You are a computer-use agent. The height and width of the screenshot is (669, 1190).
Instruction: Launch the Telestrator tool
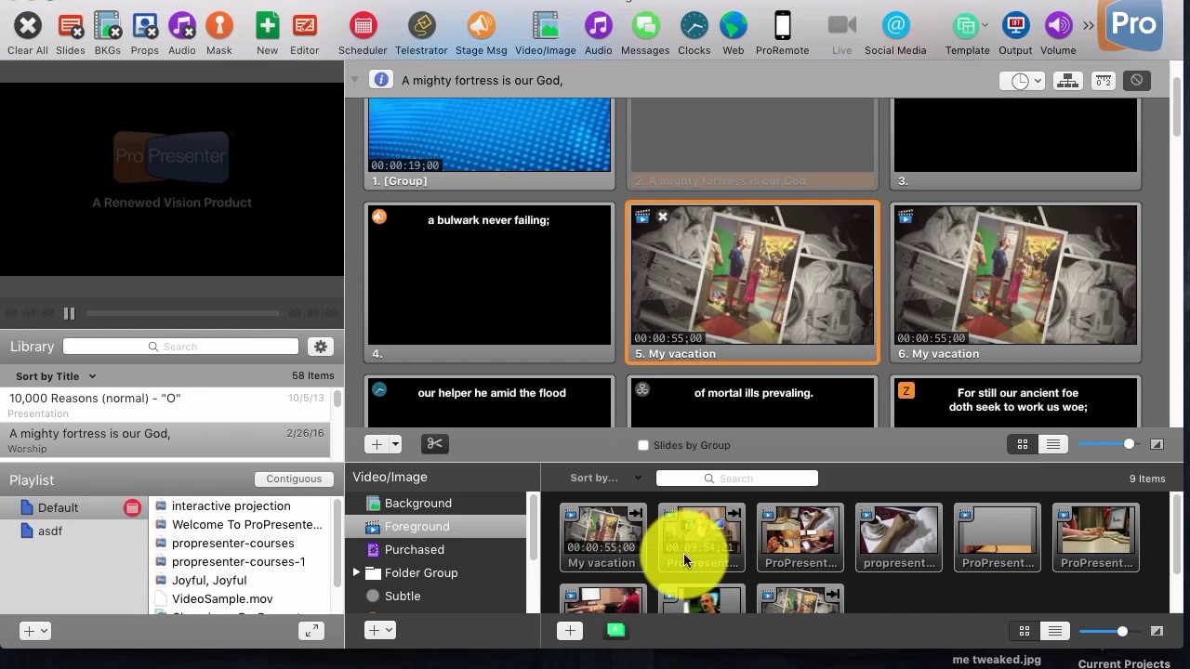tap(421, 33)
